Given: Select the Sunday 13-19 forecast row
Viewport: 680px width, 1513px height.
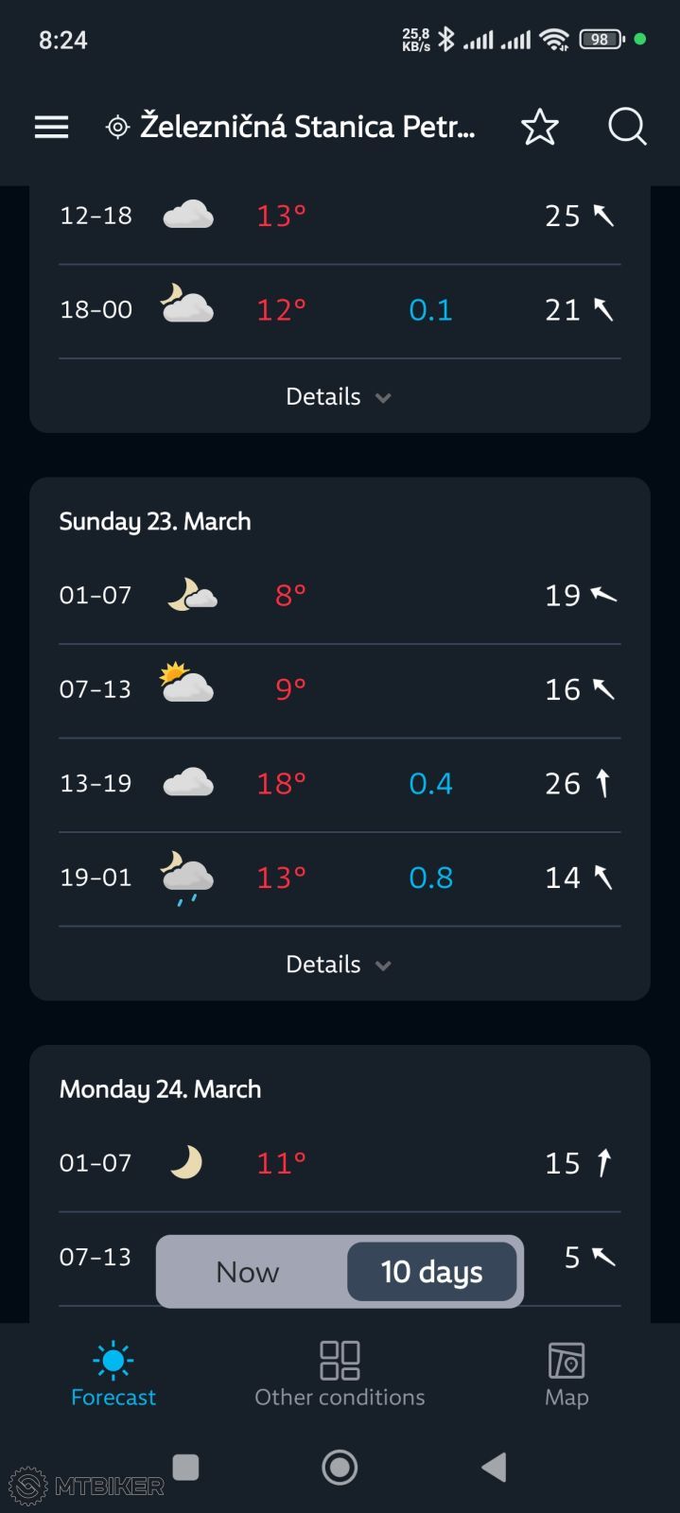Looking at the screenshot, I should pos(340,784).
